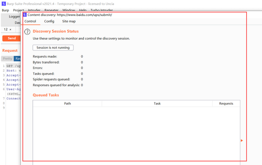Click the Session is not running button
Image resolution: width=262 pixels, height=165 pixels.
coord(53,47)
